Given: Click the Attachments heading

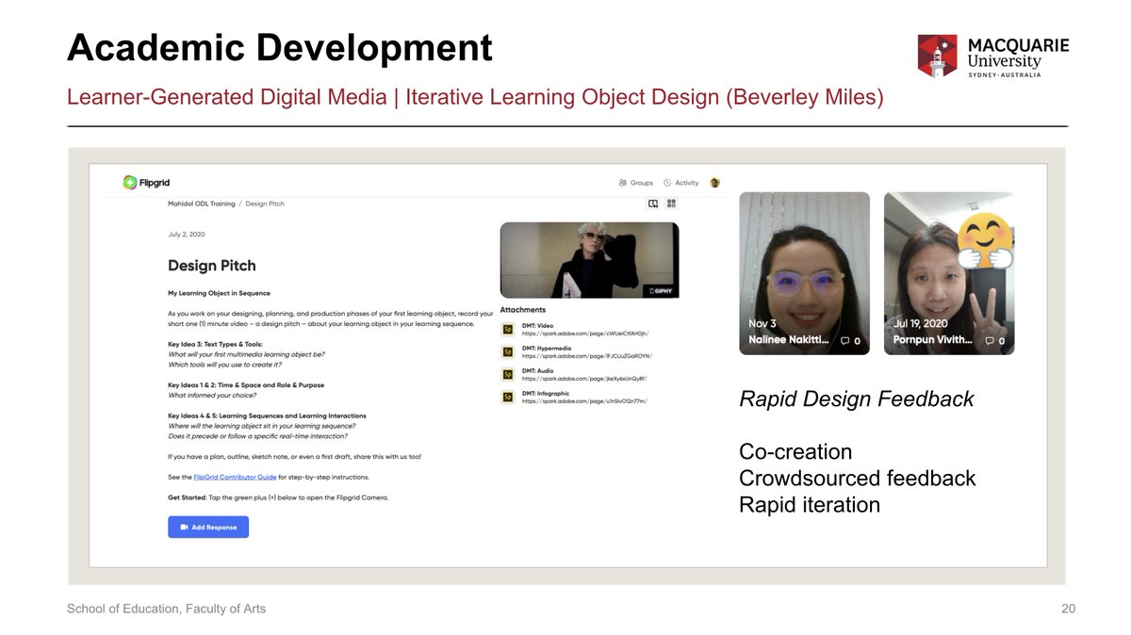Looking at the screenshot, I should [x=523, y=309].
